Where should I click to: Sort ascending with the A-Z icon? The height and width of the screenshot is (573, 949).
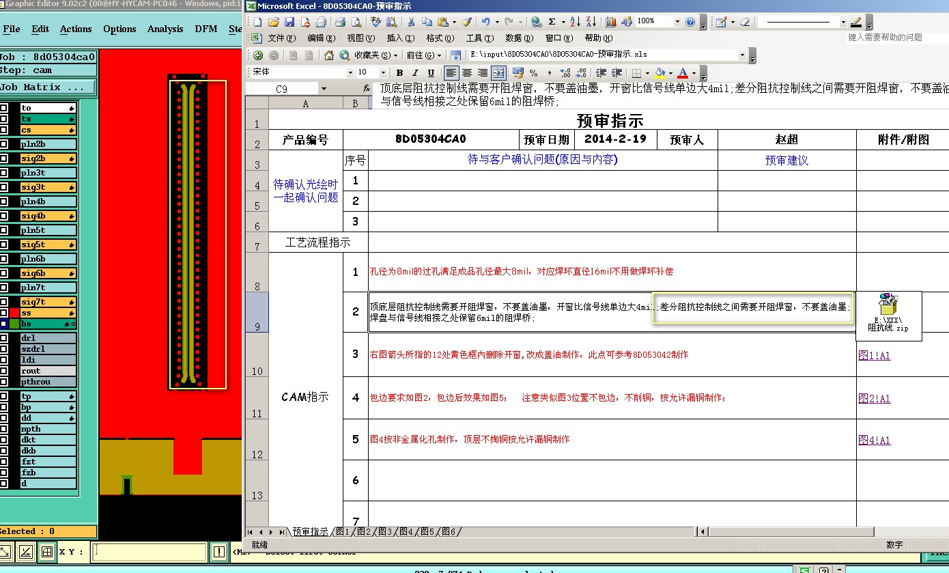coord(575,22)
